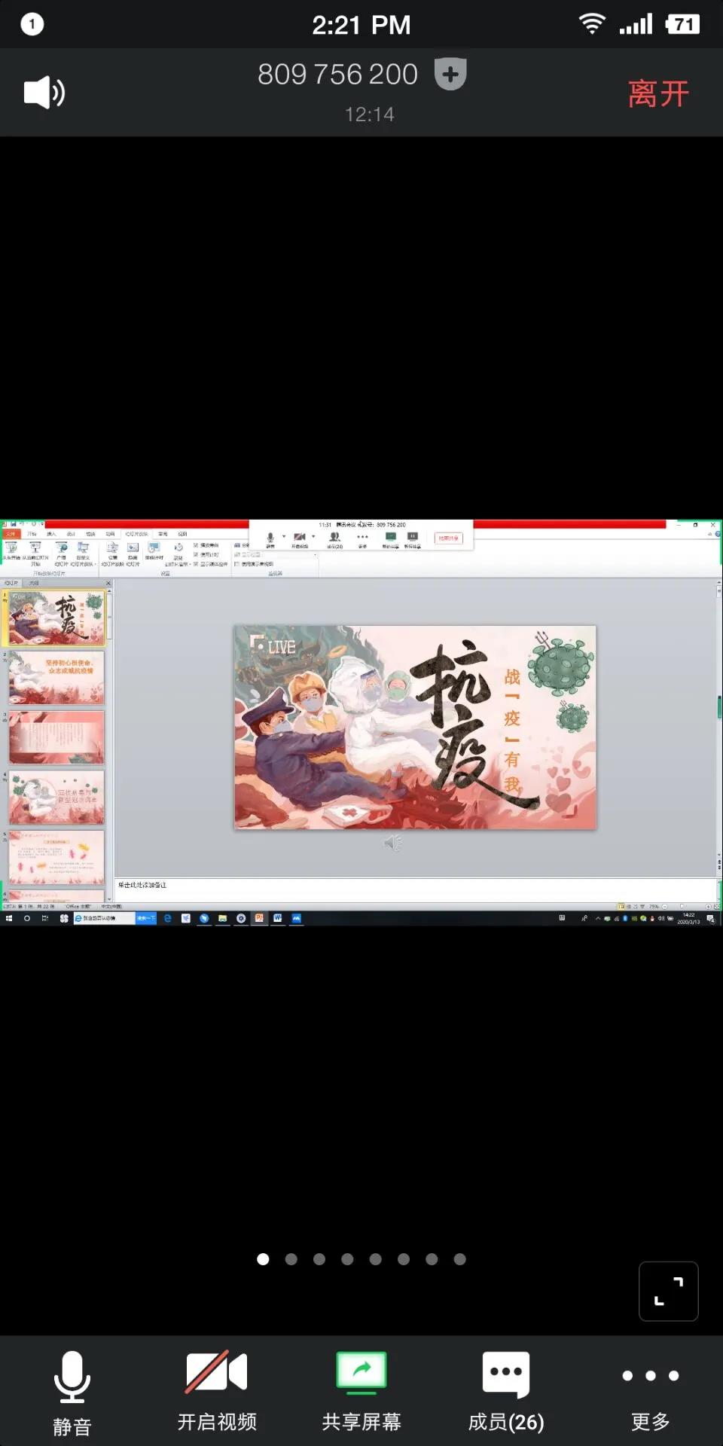Open the 视图 View ribbon tab
This screenshot has width=723, height=1446.
tap(182, 534)
